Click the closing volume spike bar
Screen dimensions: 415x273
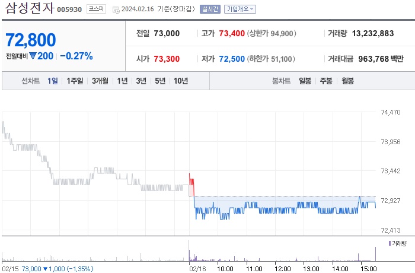point(375,254)
